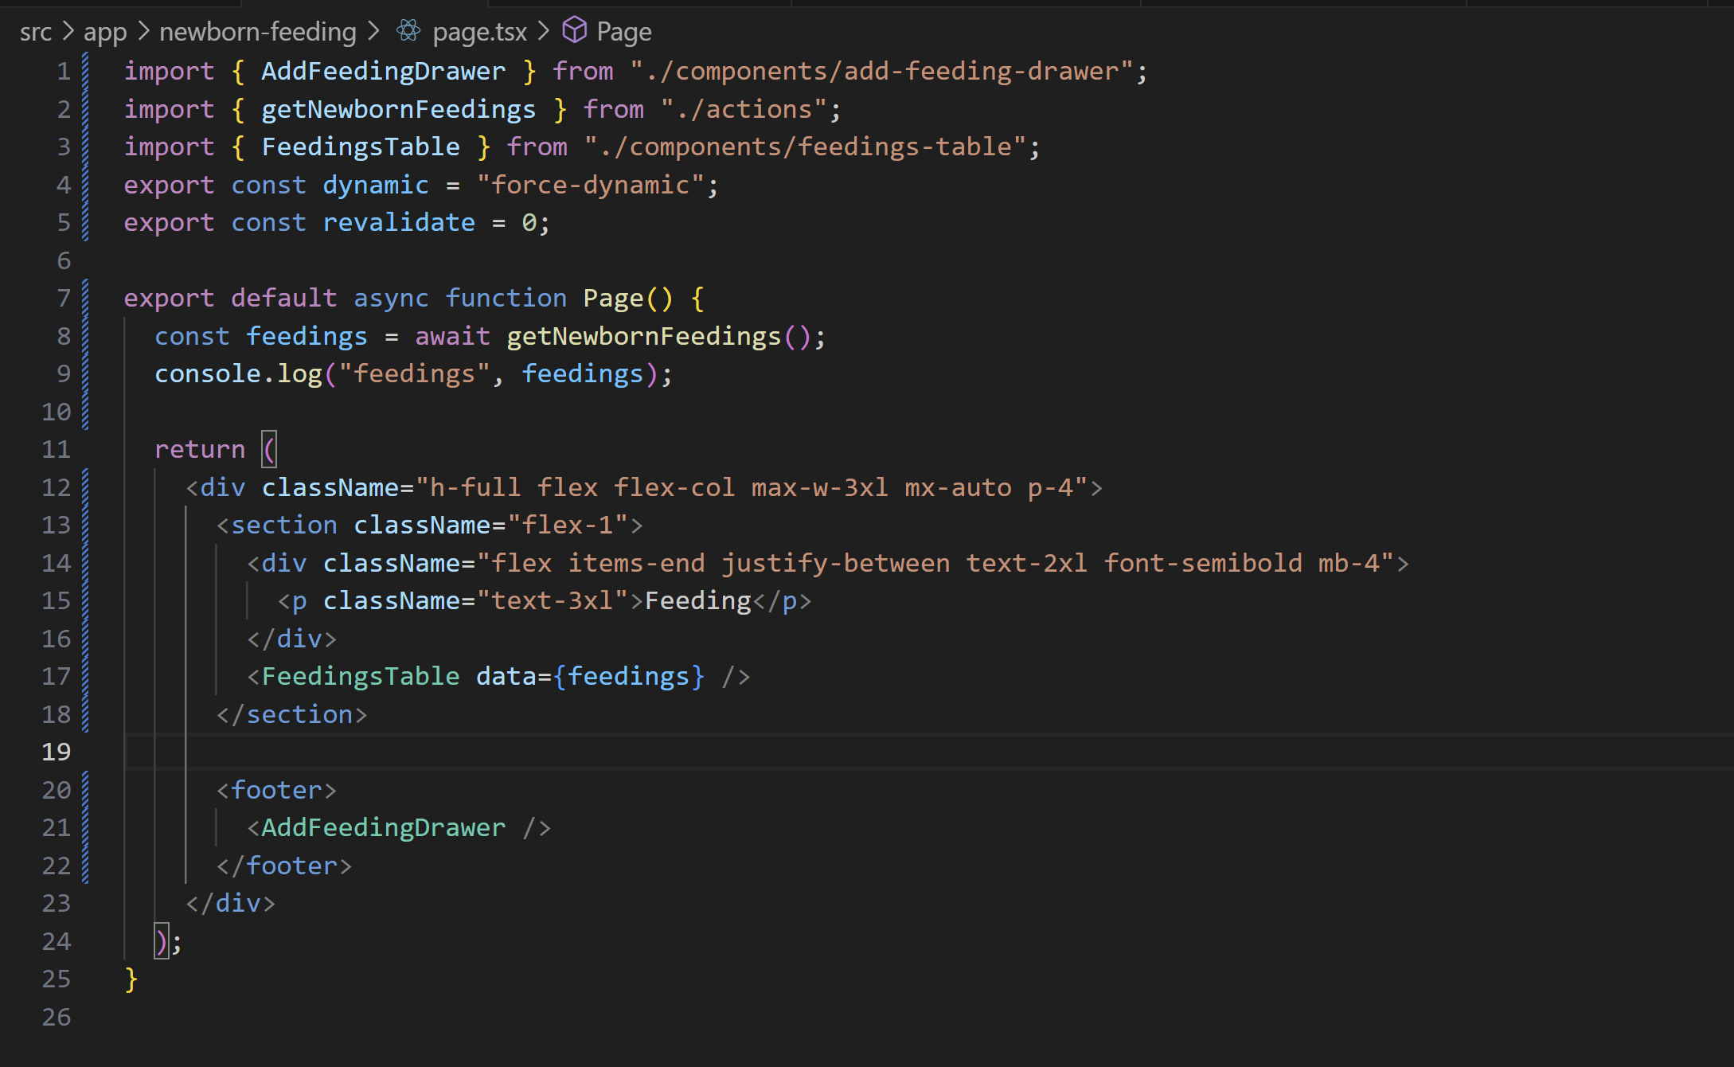Click the getNewbornFeedings call on line 8
The image size is (1734, 1067).
(x=643, y=336)
